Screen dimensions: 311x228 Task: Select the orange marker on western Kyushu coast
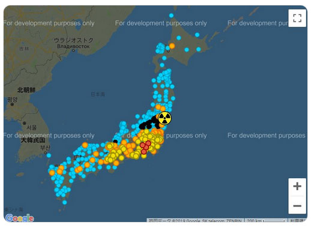tap(52, 173)
